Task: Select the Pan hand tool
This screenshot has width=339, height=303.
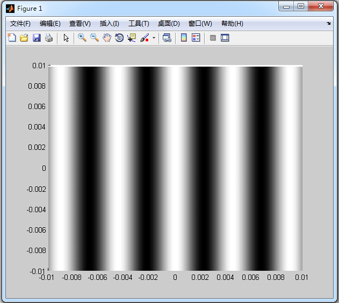Action: (107, 38)
